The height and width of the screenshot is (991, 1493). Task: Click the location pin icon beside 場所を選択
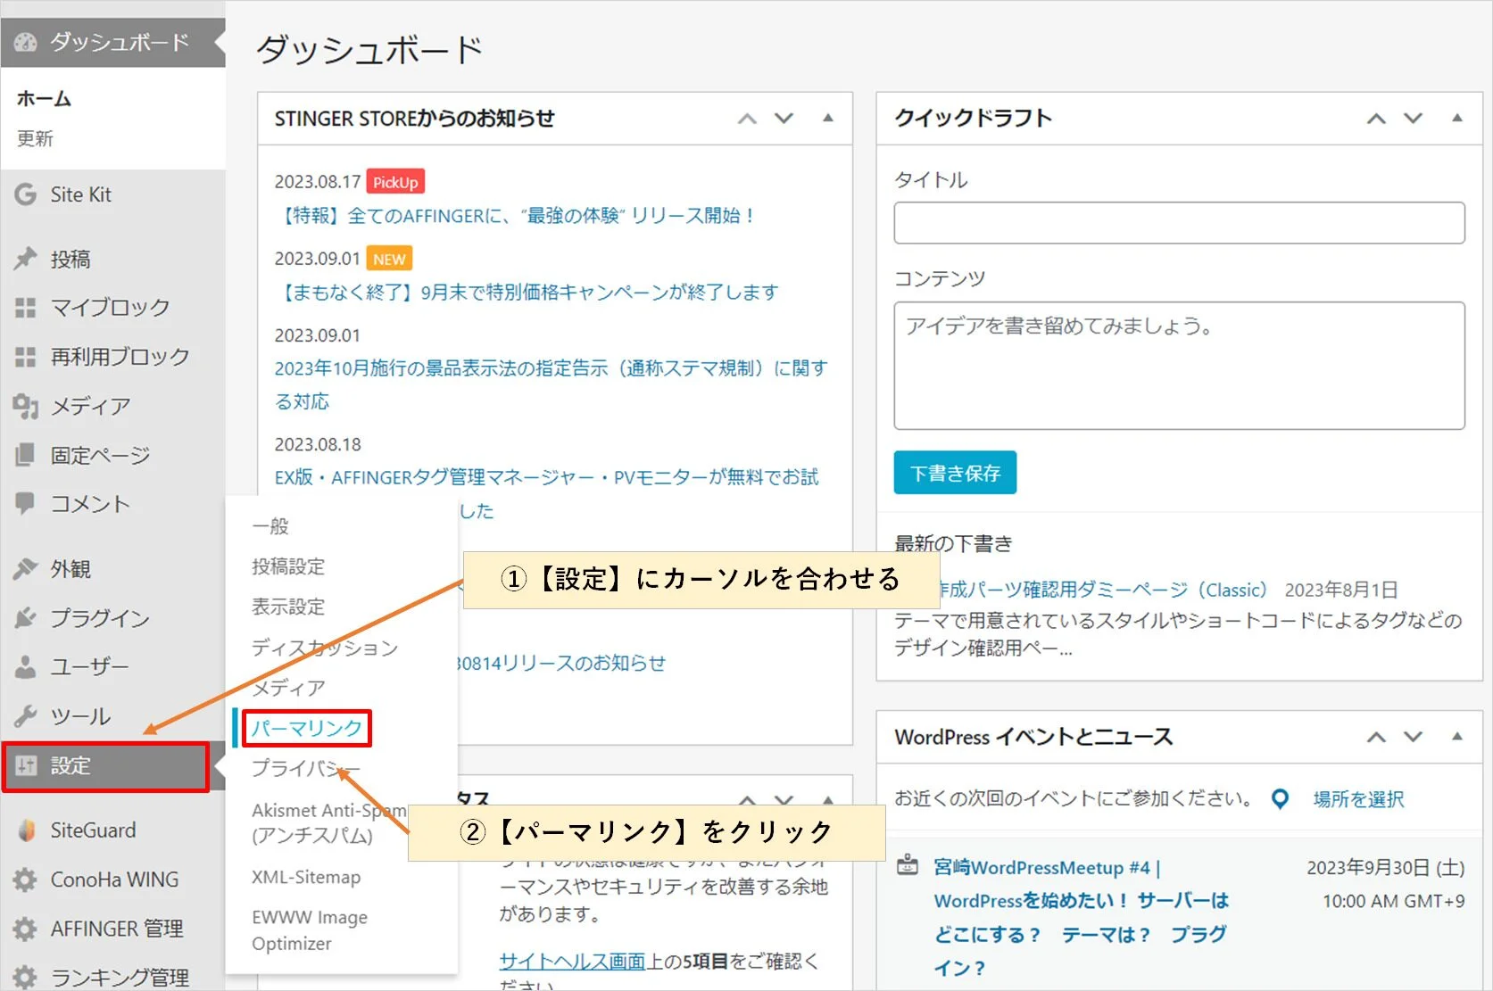pos(1280,799)
